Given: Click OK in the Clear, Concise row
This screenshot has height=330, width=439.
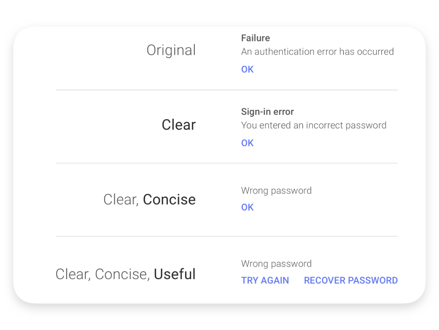Looking at the screenshot, I should pos(247,207).
